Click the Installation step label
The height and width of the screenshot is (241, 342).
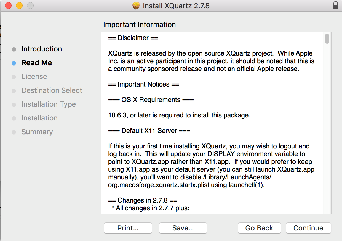[x=39, y=118]
